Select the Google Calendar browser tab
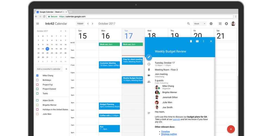The width and height of the screenshot is (272, 136). 52,12
